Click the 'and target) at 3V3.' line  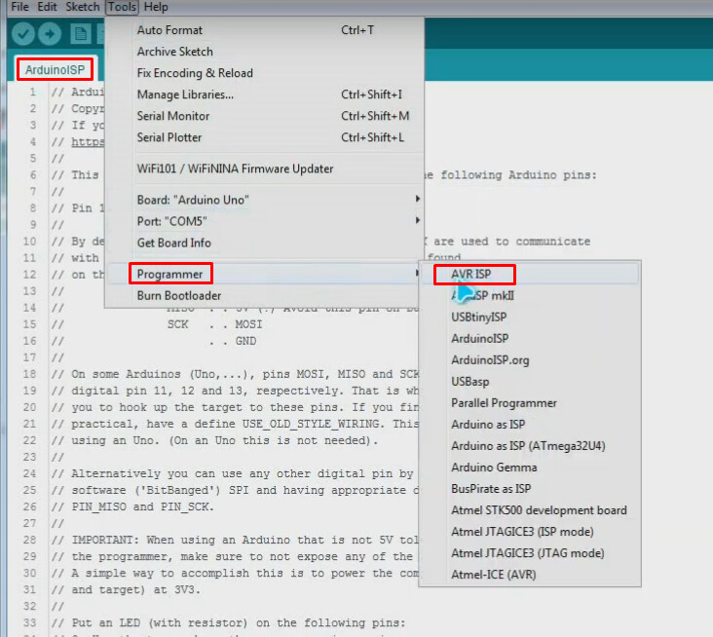click(x=126, y=589)
